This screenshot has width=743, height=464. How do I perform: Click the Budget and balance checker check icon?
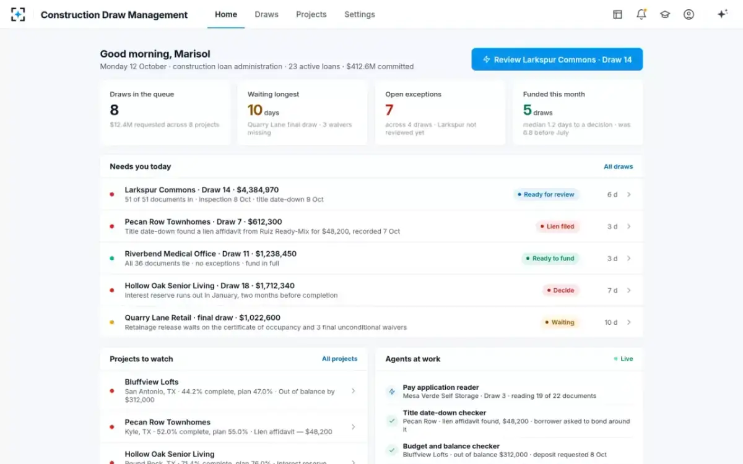[391, 450]
